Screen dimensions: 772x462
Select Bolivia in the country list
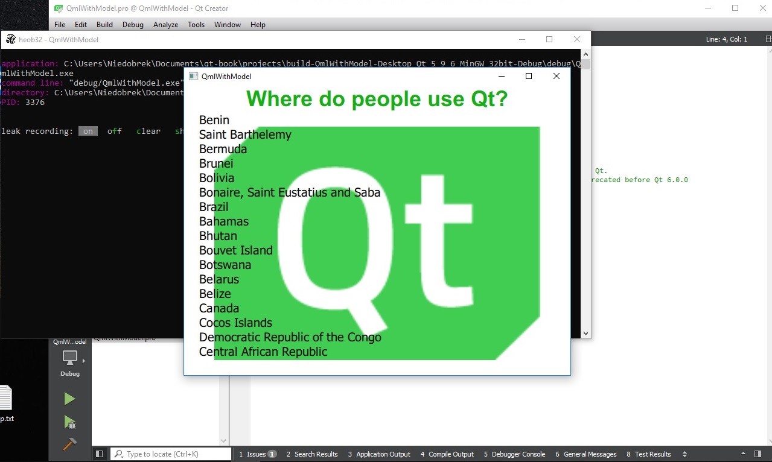(217, 178)
